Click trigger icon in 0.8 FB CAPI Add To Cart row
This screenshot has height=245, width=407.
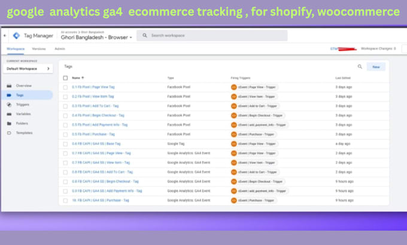pos(234,172)
